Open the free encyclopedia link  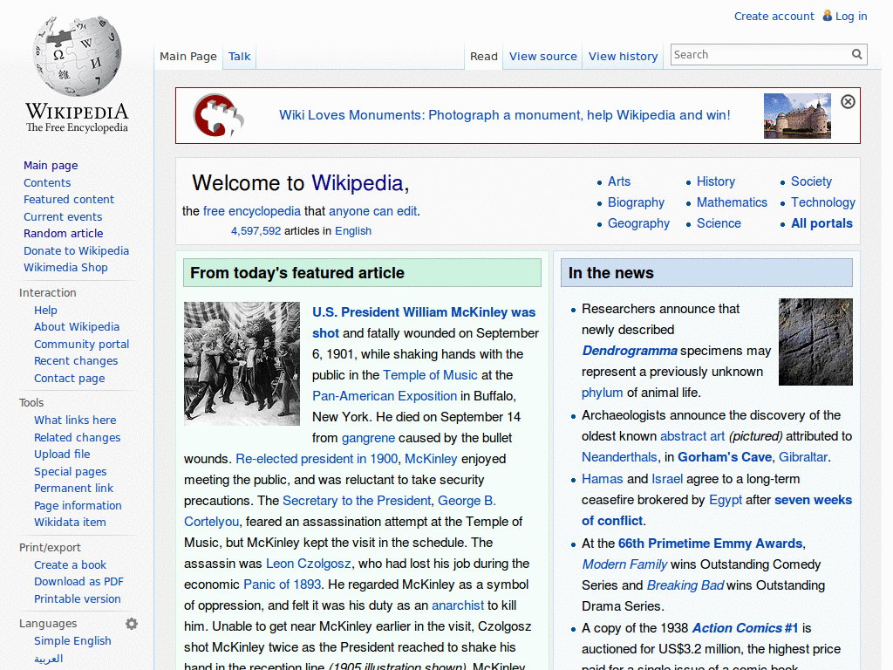[x=252, y=211]
